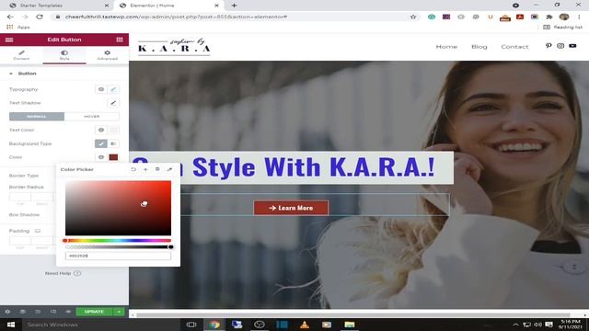The width and height of the screenshot is (589, 331).
Task: Click the Padding top field
Action: pyautogui.click(x=20, y=240)
